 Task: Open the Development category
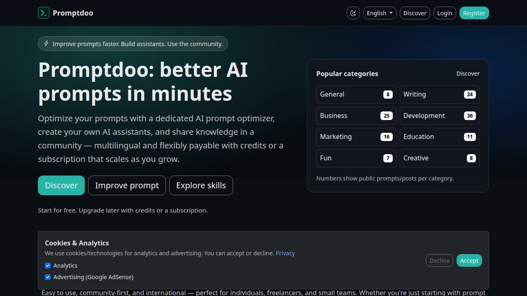pyautogui.click(x=440, y=116)
